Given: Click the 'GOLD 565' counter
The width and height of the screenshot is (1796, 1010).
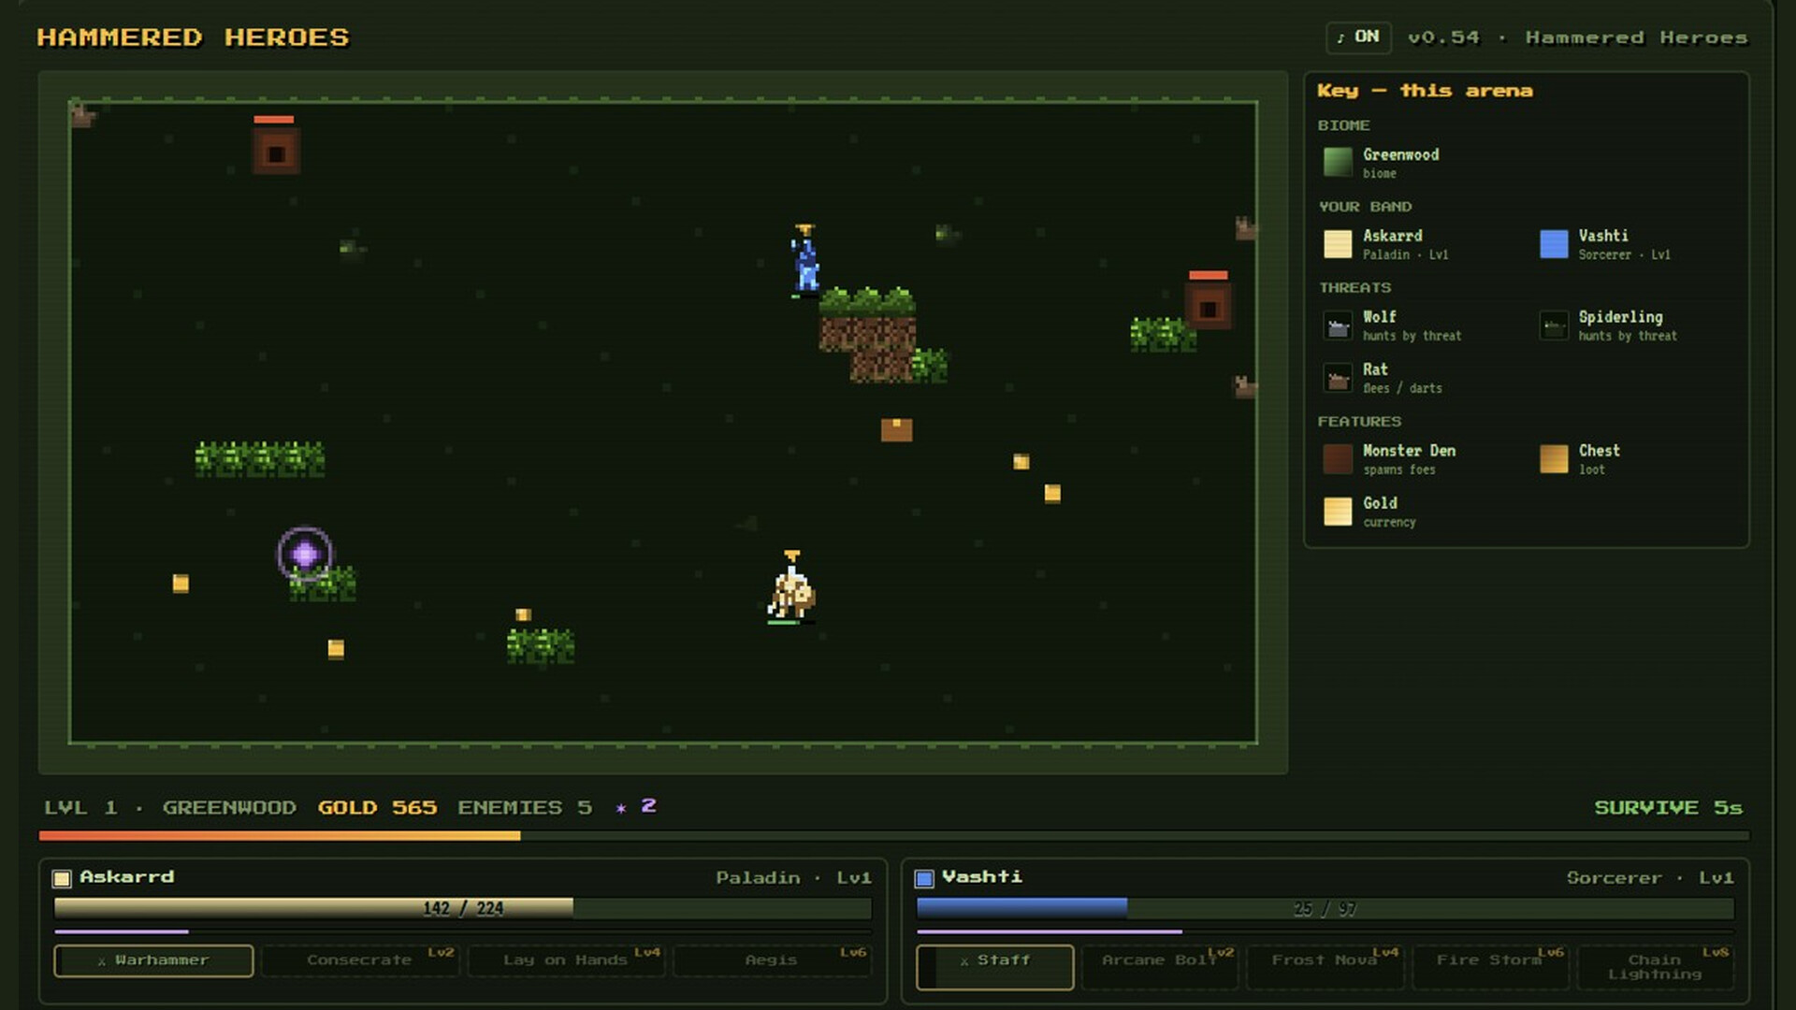Looking at the screenshot, I should point(377,807).
